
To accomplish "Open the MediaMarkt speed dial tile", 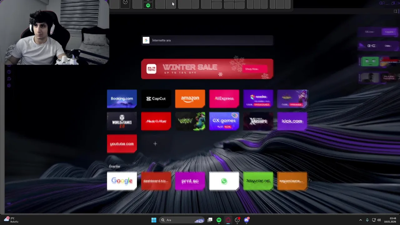I will click(x=156, y=121).
